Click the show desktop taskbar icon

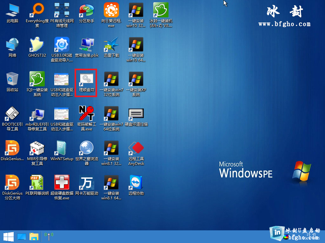pyautogui.click(x=22, y=237)
